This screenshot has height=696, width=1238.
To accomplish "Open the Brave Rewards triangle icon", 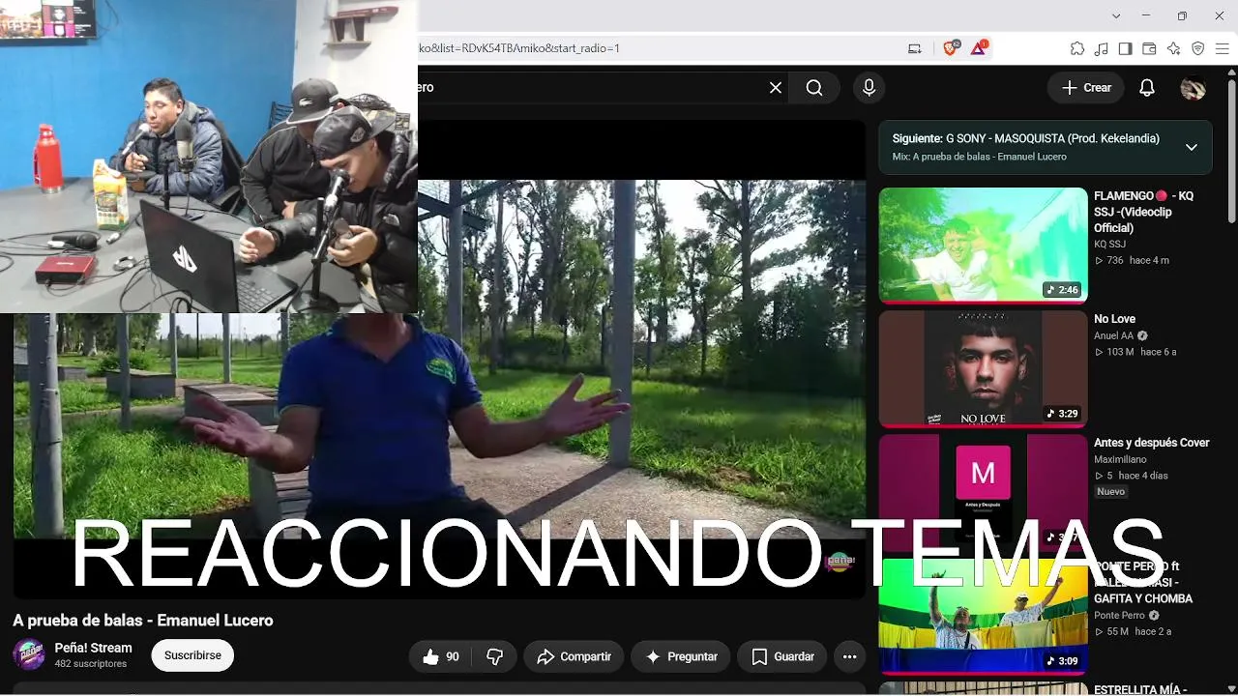I will 979,47.
